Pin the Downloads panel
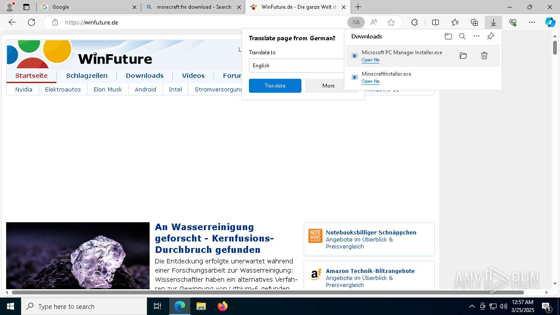 490,36
